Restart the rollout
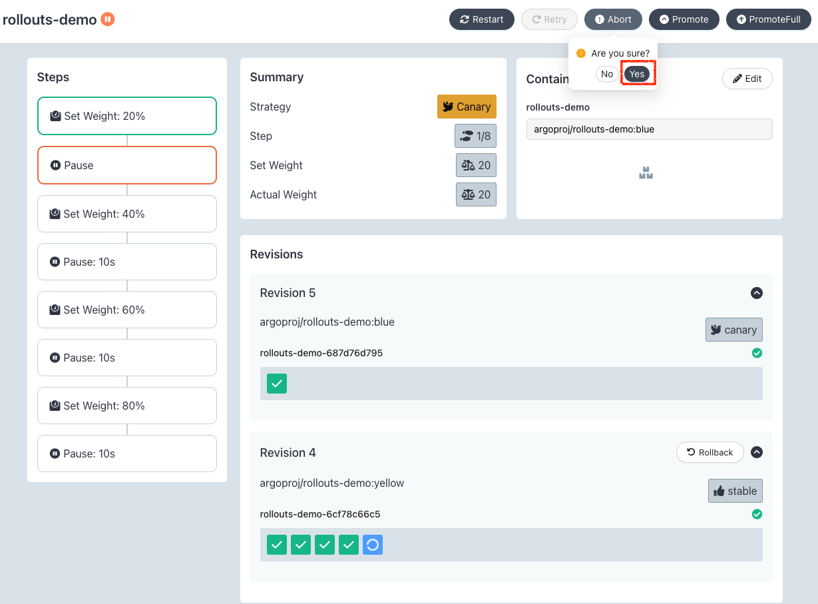This screenshot has width=818, height=604. pos(482,19)
